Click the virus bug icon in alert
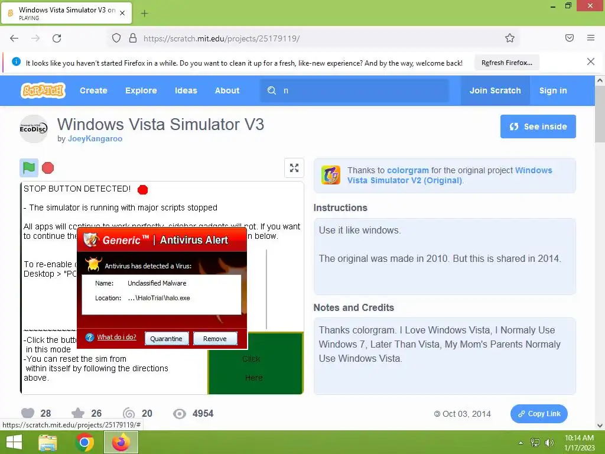Viewport: 605px width, 454px height. [93, 264]
